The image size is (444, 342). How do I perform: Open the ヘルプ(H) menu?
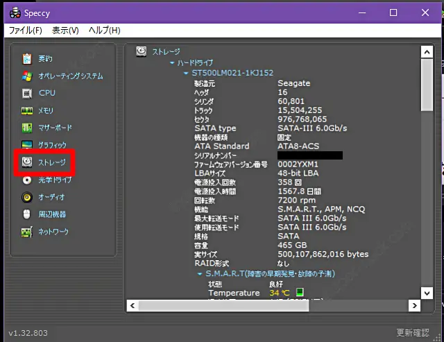(105, 31)
